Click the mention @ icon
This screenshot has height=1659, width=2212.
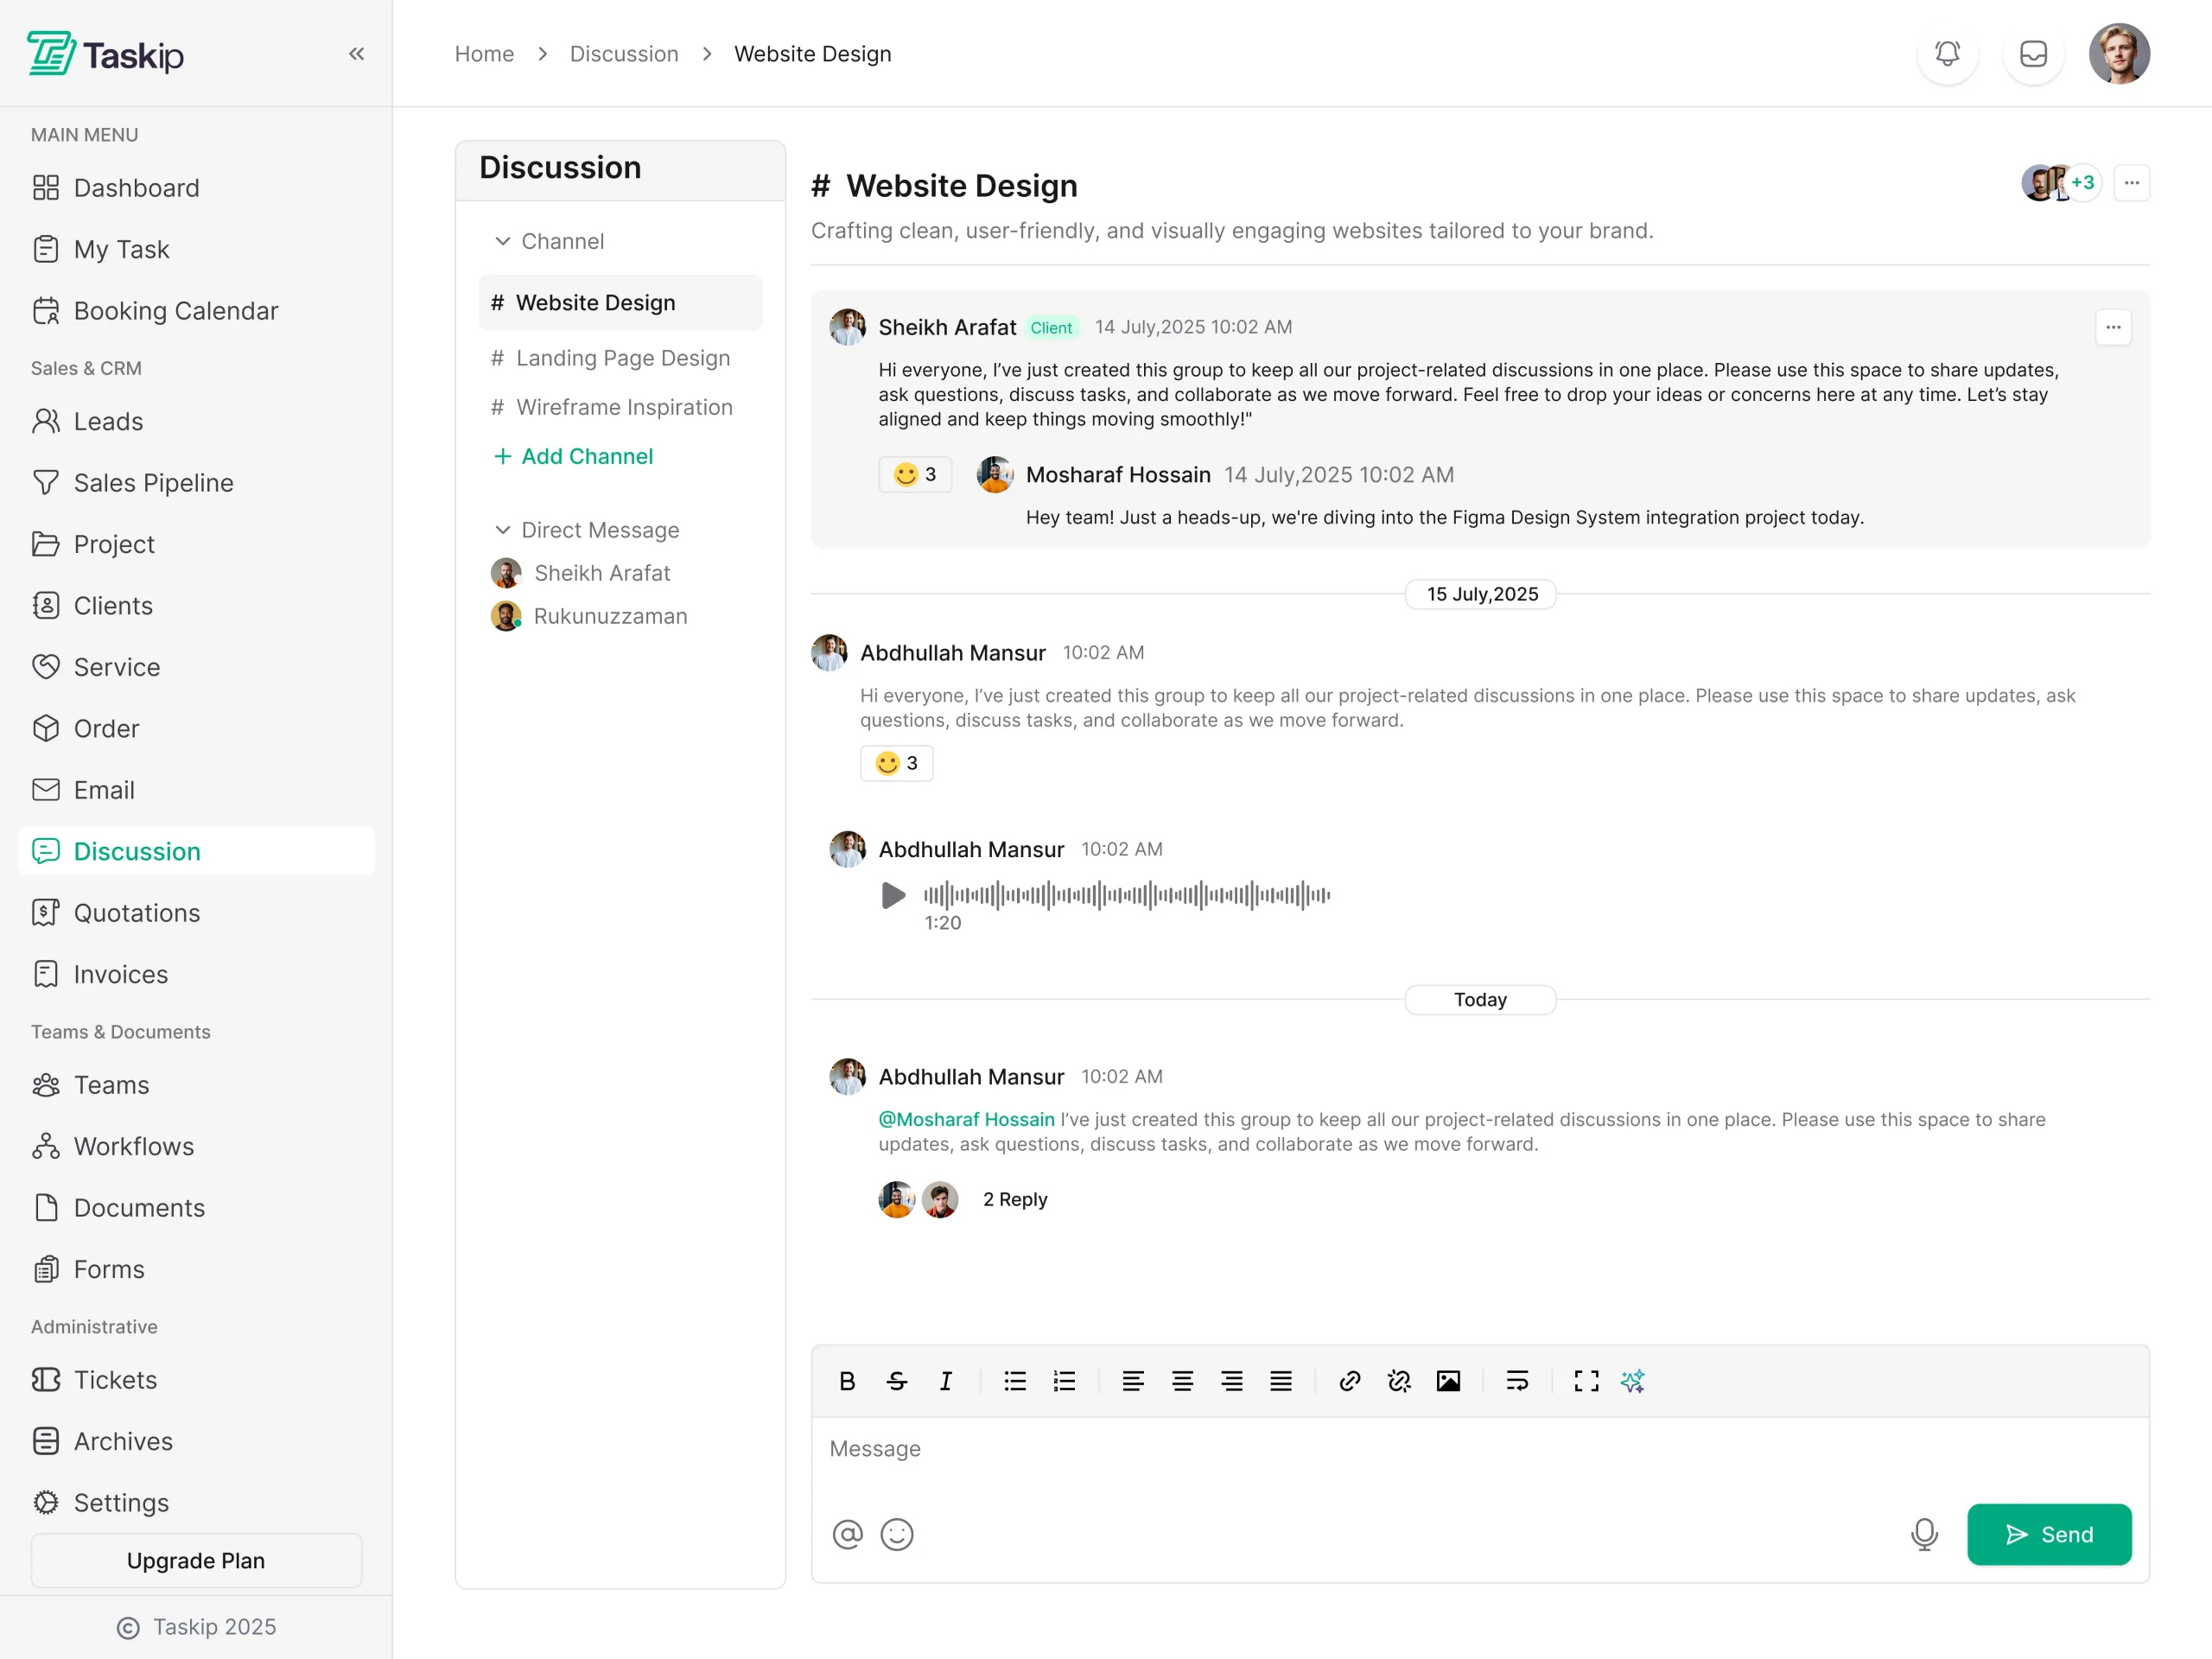click(847, 1534)
